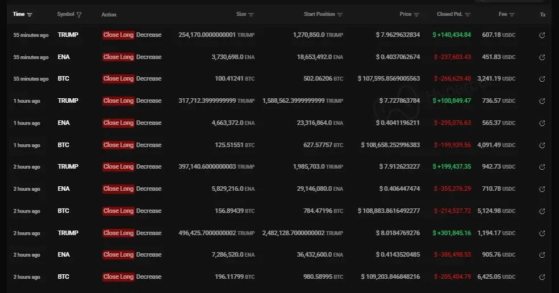Click Close Long badge on $7.9629632834 row
559x293 pixels.
pos(118,35)
